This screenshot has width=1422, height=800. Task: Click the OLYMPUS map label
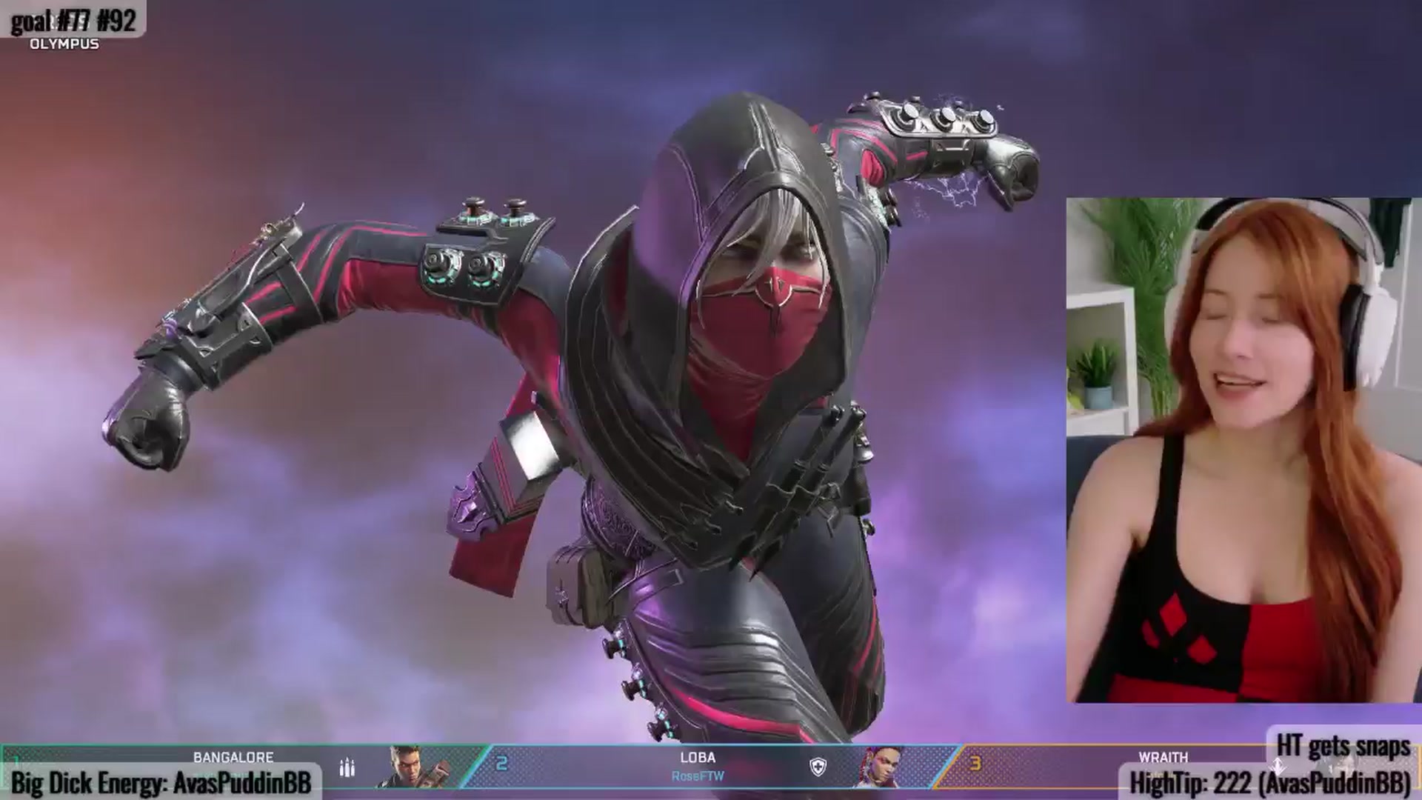coord(64,44)
